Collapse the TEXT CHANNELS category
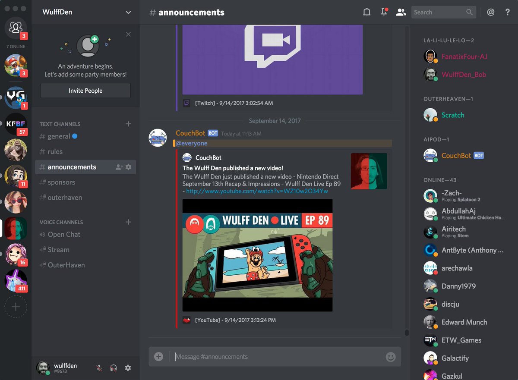The height and width of the screenshot is (380, 518). pyautogui.click(x=60, y=124)
